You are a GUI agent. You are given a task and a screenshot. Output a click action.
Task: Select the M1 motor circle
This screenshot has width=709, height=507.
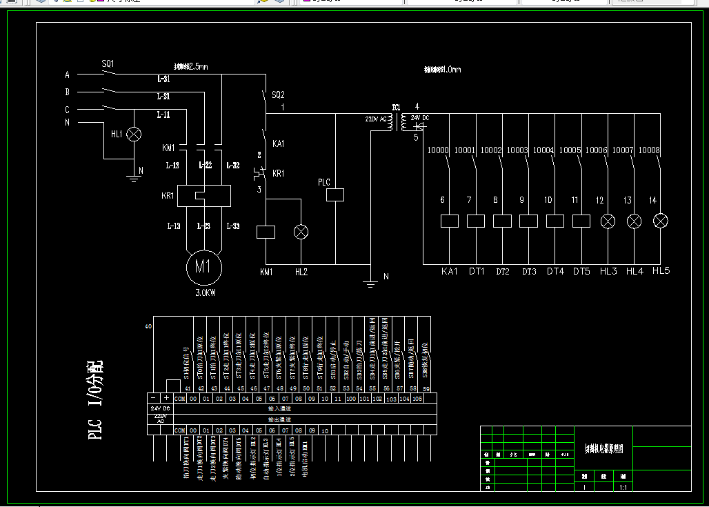pyautogui.click(x=204, y=267)
